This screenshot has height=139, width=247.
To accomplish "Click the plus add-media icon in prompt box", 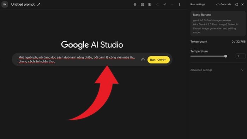I will point(143,60).
